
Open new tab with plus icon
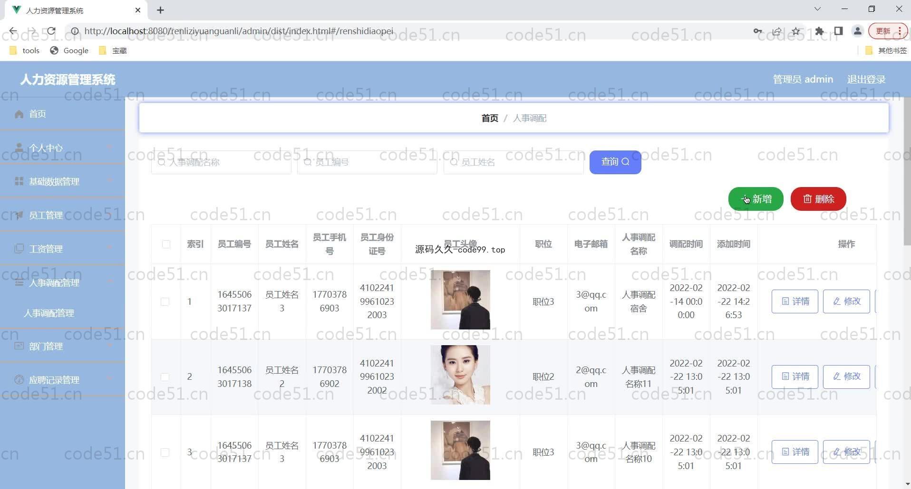[160, 10]
